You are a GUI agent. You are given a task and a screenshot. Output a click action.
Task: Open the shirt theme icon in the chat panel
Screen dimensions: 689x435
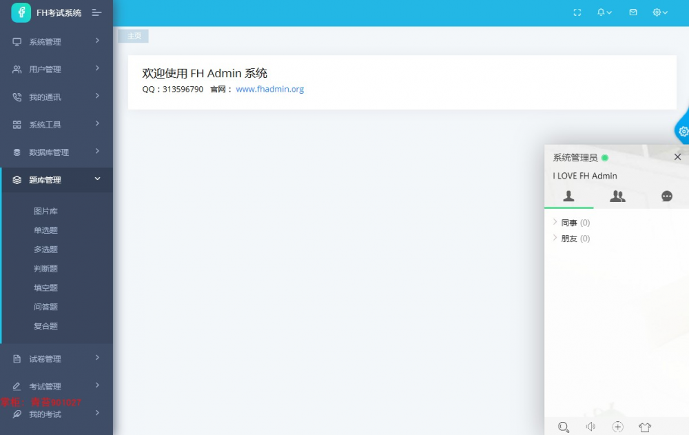(x=645, y=426)
